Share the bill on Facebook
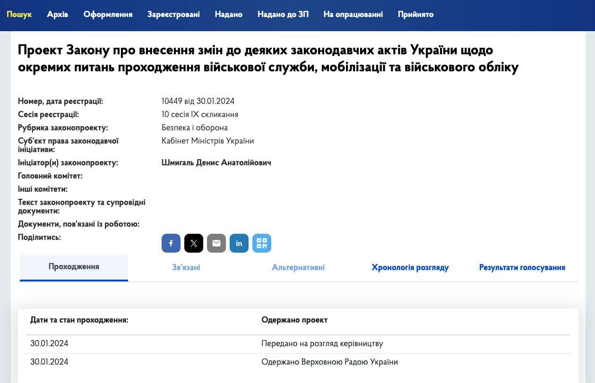Image resolution: width=595 pixels, height=383 pixels. [171, 243]
